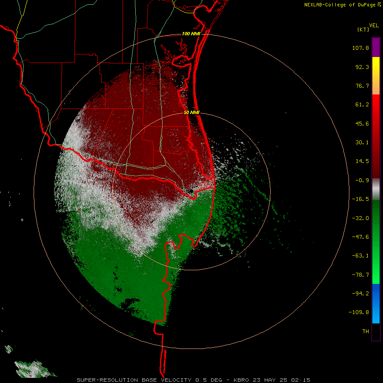This screenshot has width=383, height=383.
Task: Click the 107.8 legend value
Action: (x=360, y=48)
